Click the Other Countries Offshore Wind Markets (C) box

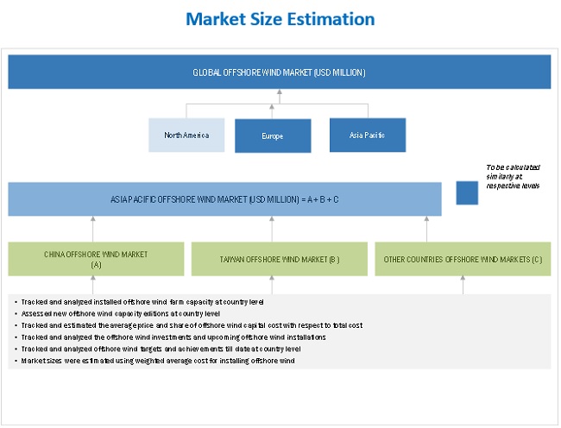pyautogui.click(x=463, y=259)
